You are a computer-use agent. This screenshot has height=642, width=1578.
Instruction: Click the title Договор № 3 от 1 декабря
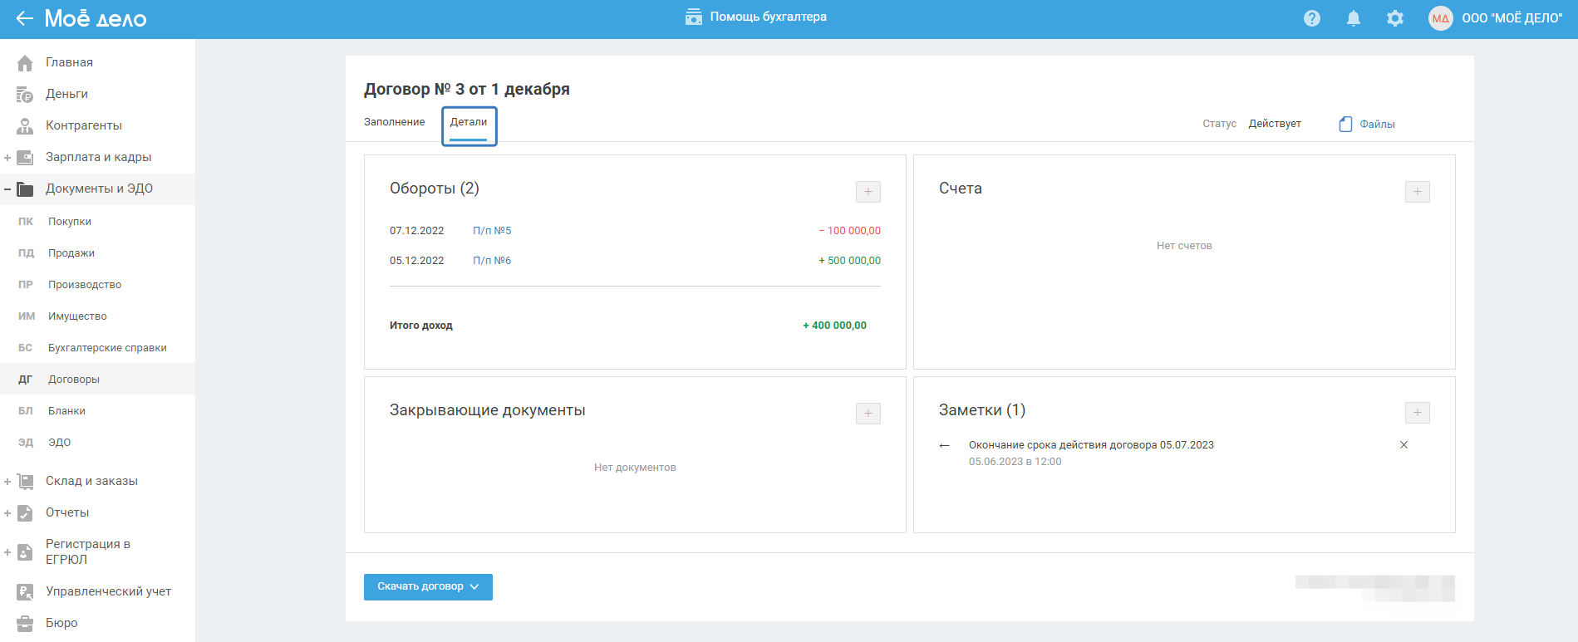[x=467, y=89]
